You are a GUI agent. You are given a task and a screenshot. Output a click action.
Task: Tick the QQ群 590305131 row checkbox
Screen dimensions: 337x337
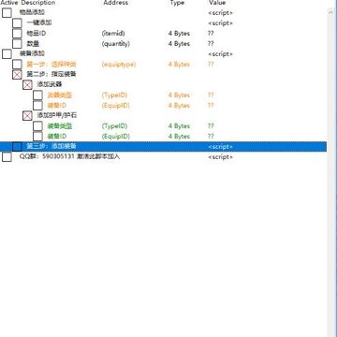(x=7, y=157)
